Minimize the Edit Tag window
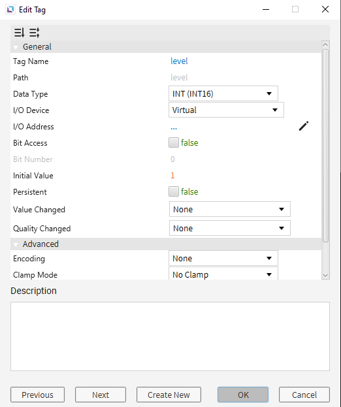The height and width of the screenshot is (407, 341). click(266, 9)
